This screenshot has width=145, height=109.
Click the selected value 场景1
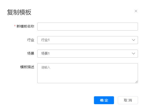45,53
